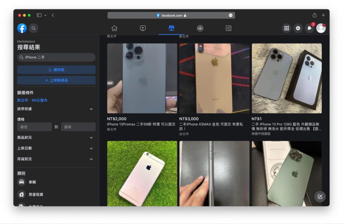
Task: Click the 房屋租賃 house icon
Action: click(x=21, y=195)
